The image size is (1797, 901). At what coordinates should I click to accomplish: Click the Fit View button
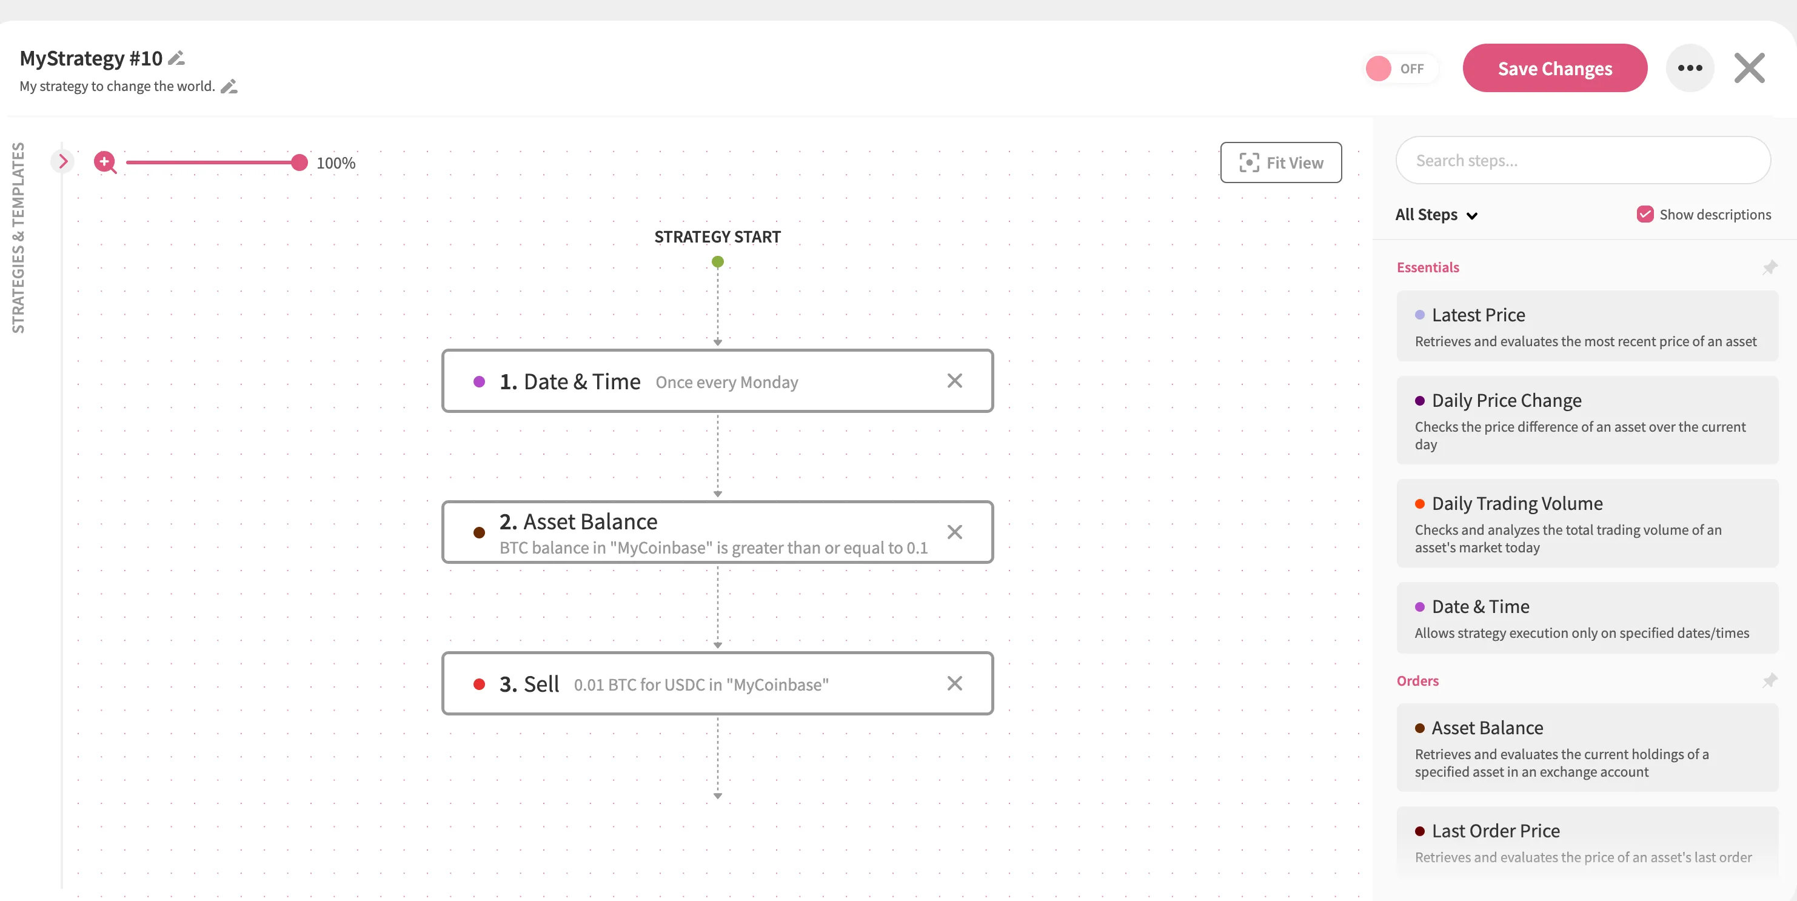coord(1281,162)
